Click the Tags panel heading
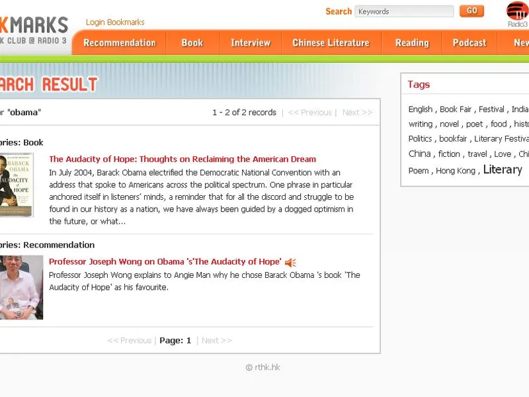 click(419, 85)
